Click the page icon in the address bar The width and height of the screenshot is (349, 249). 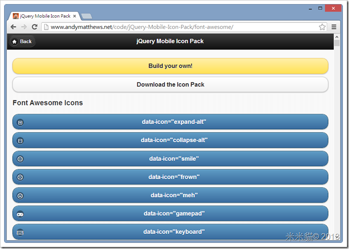46,27
